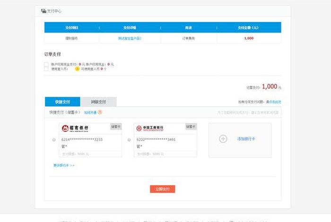Switch to the blue quick payment tab
331x222 pixels.
click(x=62, y=102)
